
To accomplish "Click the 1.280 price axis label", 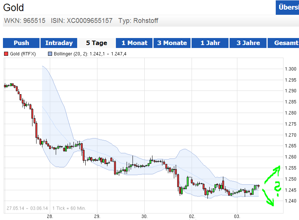I will pyautogui.click(x=291, y=113).
